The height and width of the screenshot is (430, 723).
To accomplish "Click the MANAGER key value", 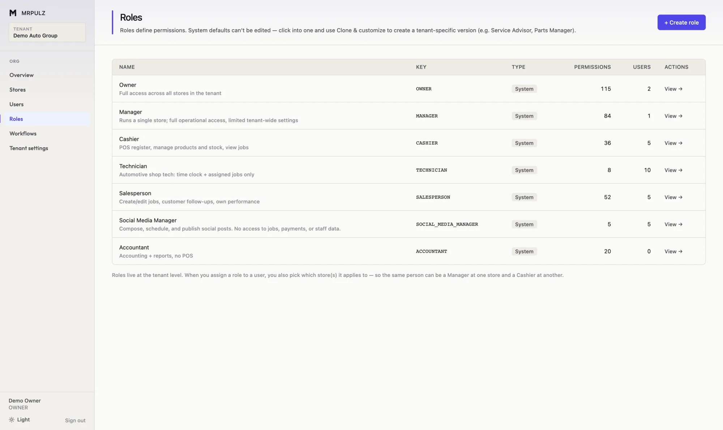I will point(427,116).
